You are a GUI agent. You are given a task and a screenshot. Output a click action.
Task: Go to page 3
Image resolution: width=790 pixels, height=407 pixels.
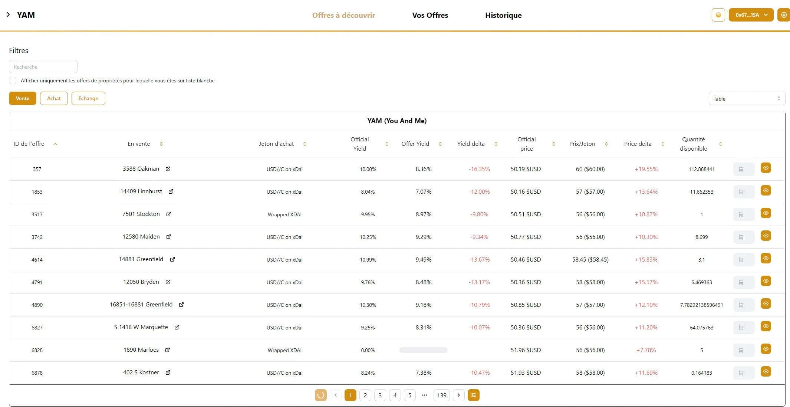pos(380,395)
